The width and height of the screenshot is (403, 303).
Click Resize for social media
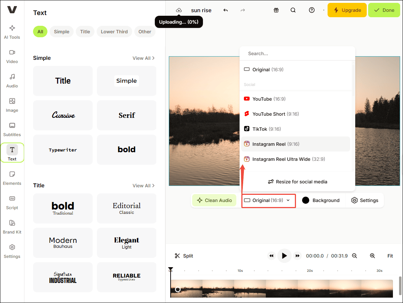click(297, 182)
